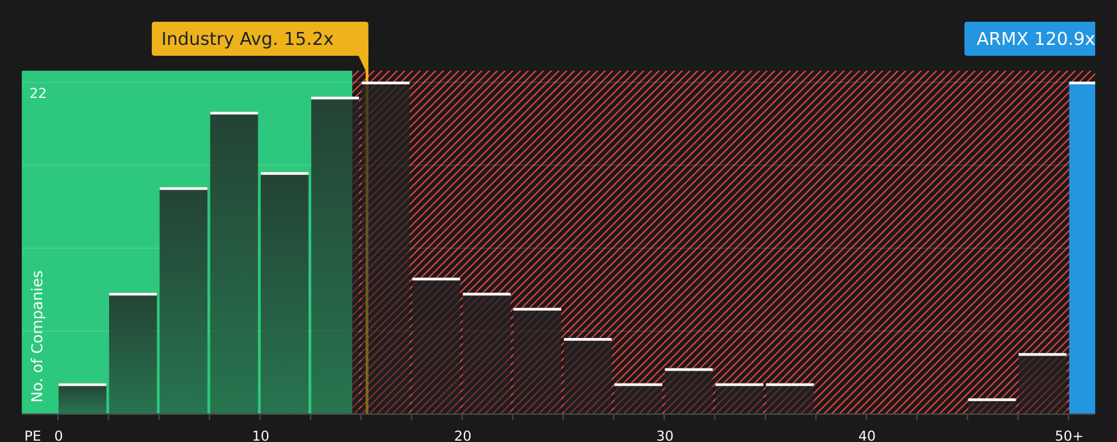The image size is (1117, 442).
Task: Click the 22 y-axis value label
Action: [x=38, y=94]
